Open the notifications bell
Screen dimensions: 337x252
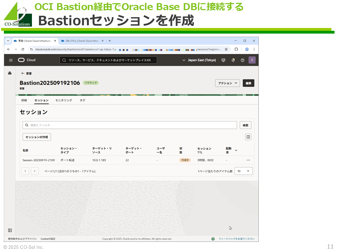pos(233,60)
